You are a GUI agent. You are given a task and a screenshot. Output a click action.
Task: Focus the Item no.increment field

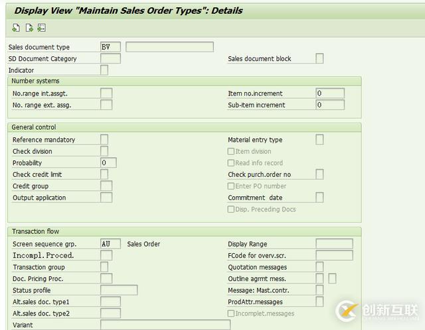point(330,93)
